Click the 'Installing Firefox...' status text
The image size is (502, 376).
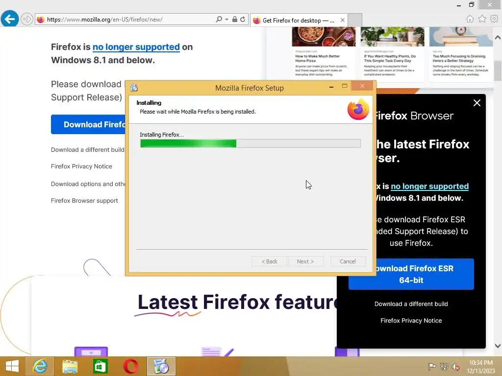coord(162,135)
